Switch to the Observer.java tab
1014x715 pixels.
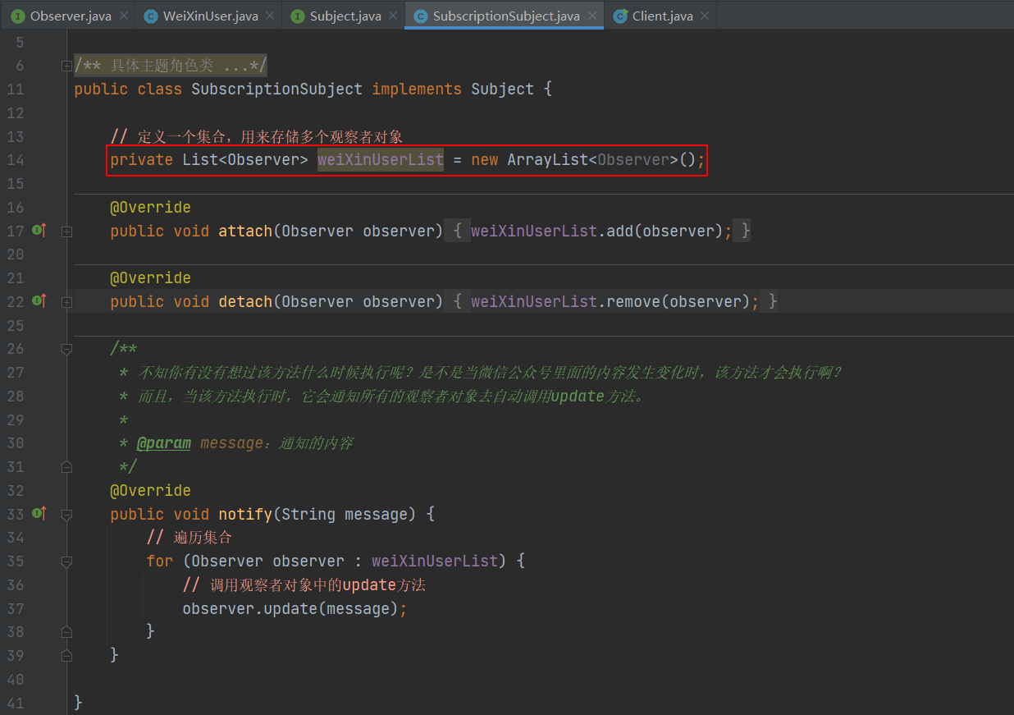(68, 16)
